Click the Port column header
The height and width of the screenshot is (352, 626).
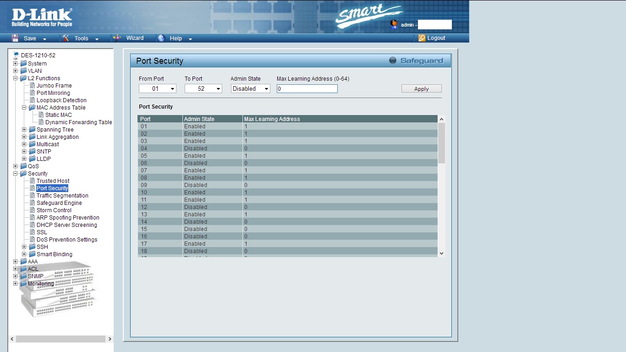coord(160,119)
